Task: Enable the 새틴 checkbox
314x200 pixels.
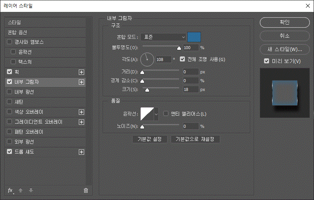Action: click(x=9, y=102)
